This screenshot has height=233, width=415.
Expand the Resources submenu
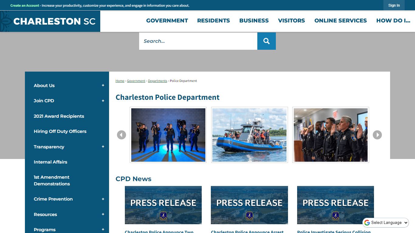tap(103, 214)
